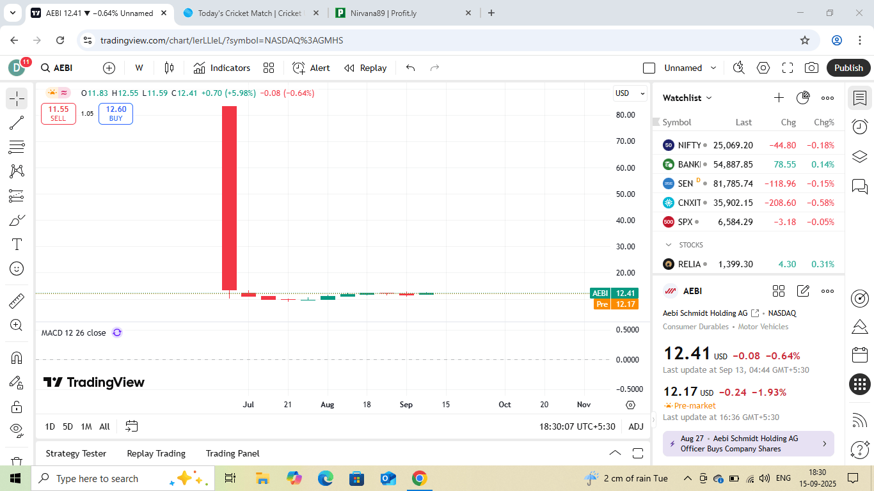
Task: Open the watchlist advanced view icon
Action: pyautogui.click(x=803, y=98)
